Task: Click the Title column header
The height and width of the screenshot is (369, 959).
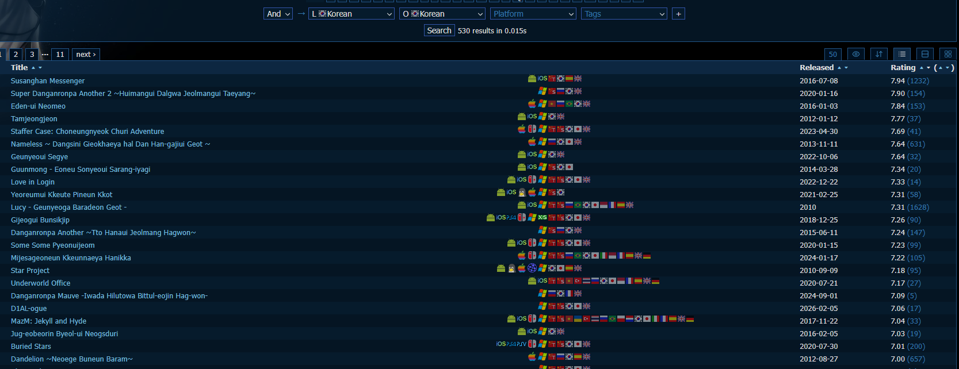Action: 19,68
